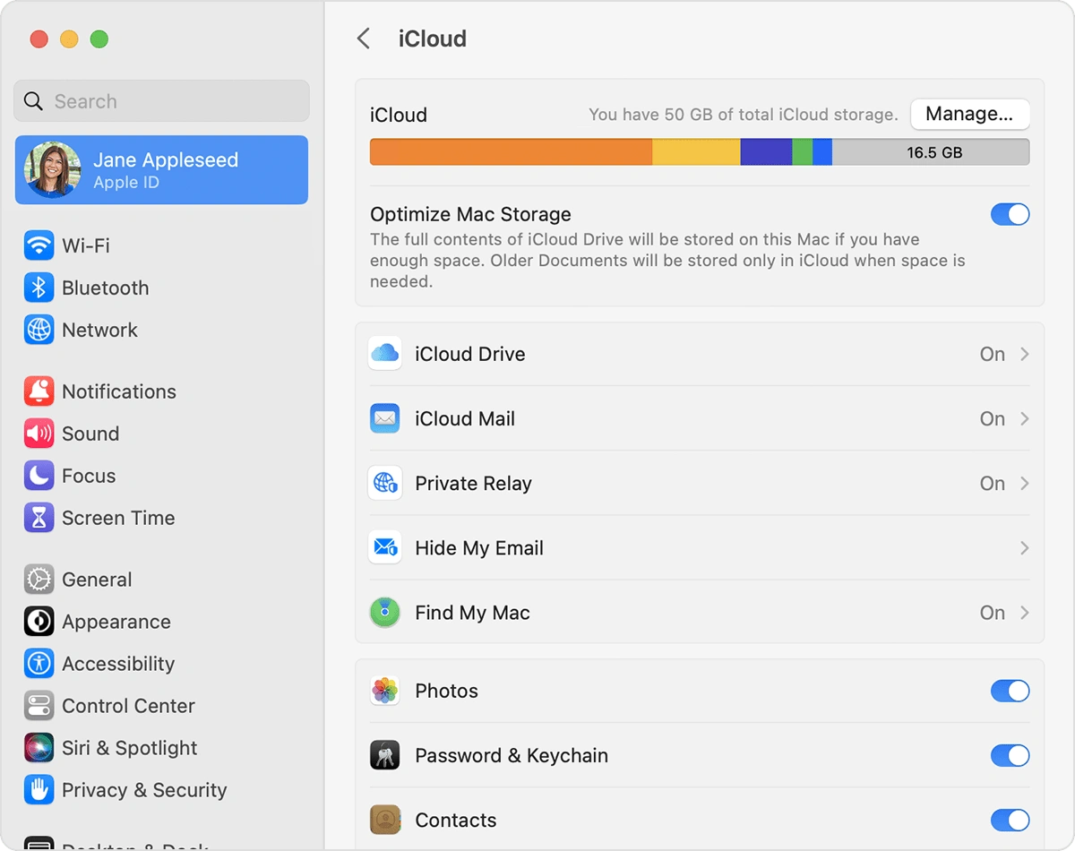
Task: Click the Password & Keychain keys icon
Action: [384, 755]
